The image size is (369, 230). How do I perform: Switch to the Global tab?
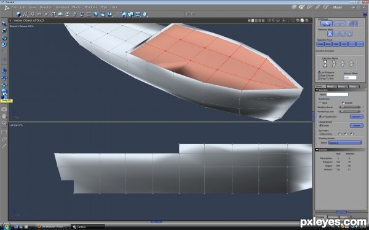[352, 86]
